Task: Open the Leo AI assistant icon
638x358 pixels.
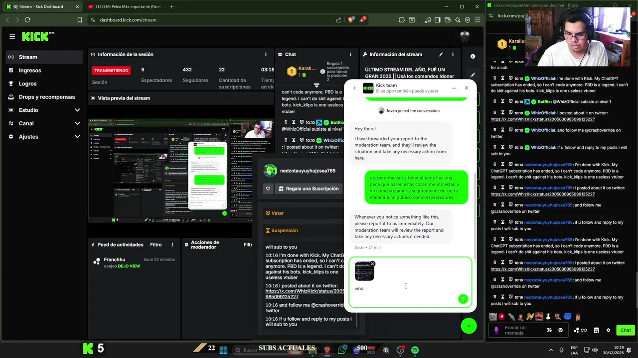Action: (457, 20)
